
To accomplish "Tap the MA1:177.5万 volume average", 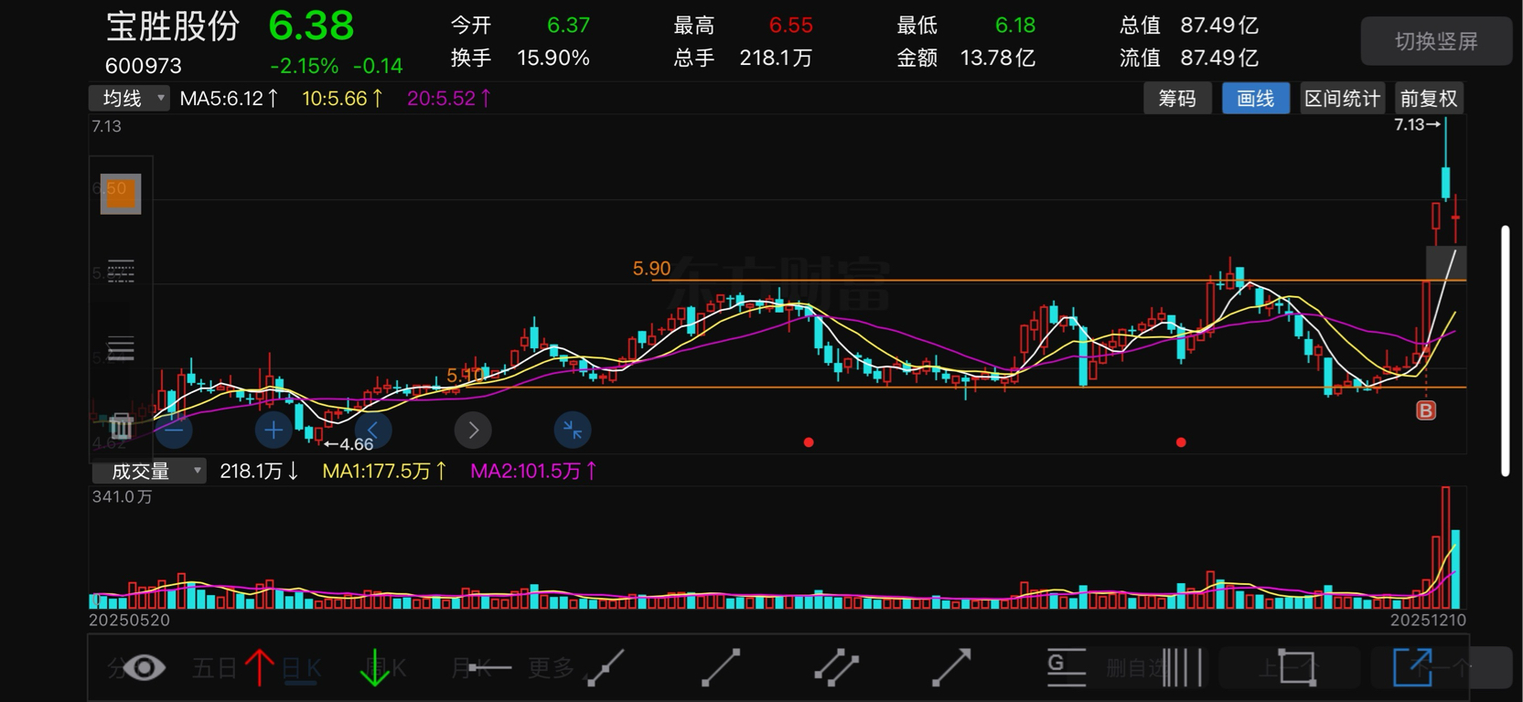I will click(384, 472).
